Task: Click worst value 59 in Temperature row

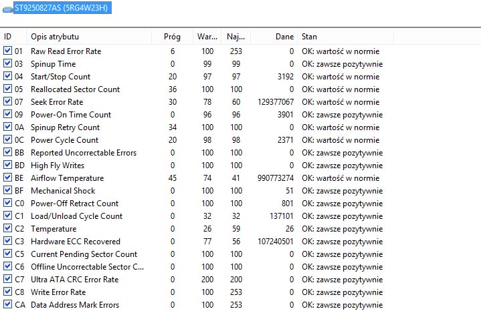Action: tap(236, 229)
